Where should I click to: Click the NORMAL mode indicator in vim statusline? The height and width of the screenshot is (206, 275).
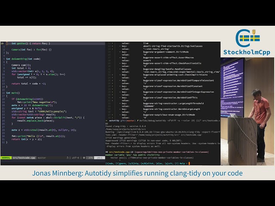pos(6,158)
